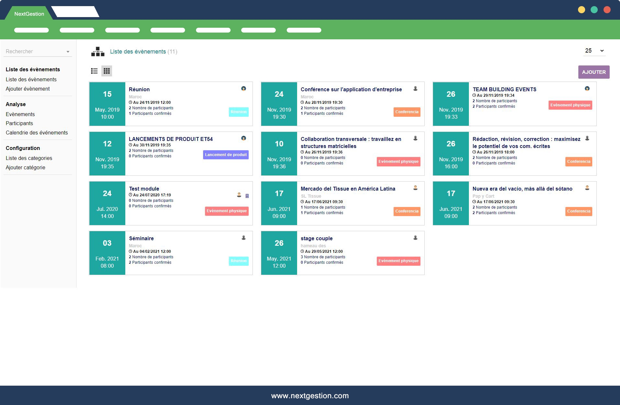Select the NextGestion browser tab
Image resolution: width=620 pixels, height=405 pixels.
pos(29,14)
